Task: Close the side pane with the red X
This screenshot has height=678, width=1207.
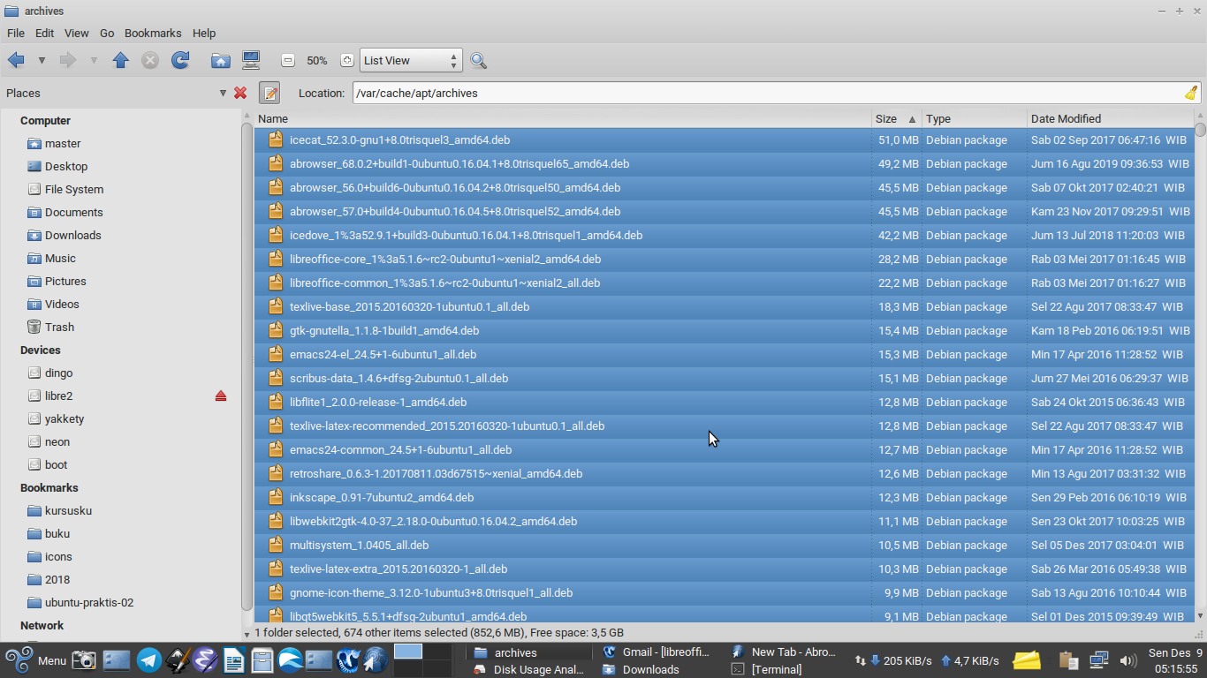Action: click(x=240, y=93)
